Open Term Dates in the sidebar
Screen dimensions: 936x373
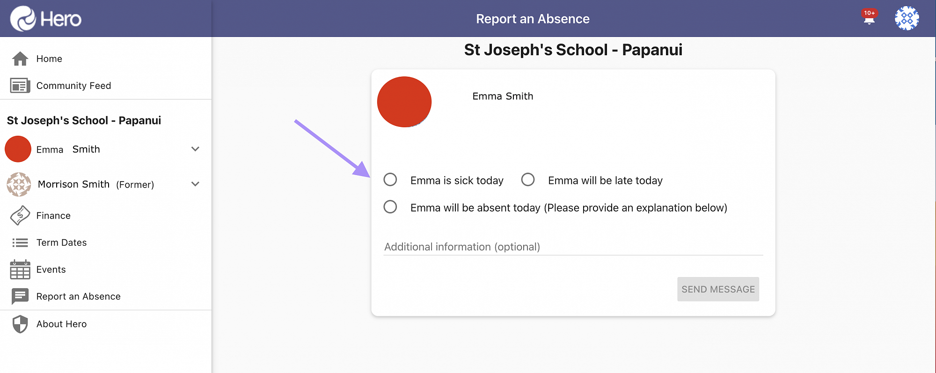coord(61,242)
